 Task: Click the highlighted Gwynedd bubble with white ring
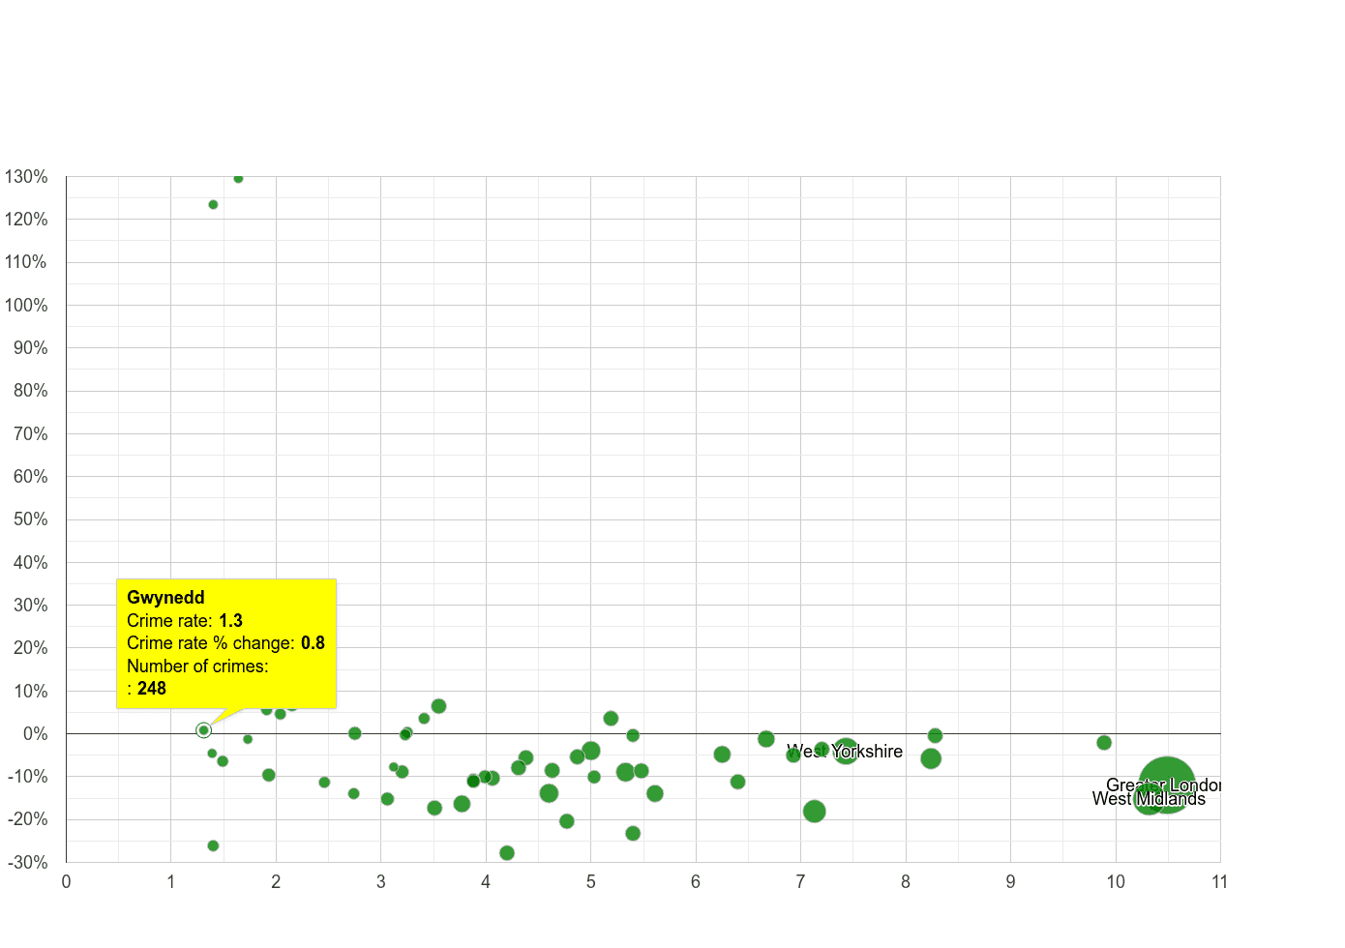coord(203,730)
